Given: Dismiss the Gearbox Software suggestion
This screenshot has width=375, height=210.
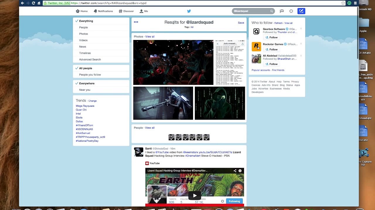Looking at the screenshot, I should [301, 29].
